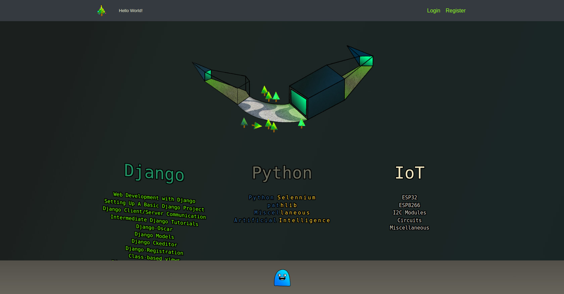Click the blue ghost mascot icon
This screenshot has width=564, height=294.
click(282, 278)
